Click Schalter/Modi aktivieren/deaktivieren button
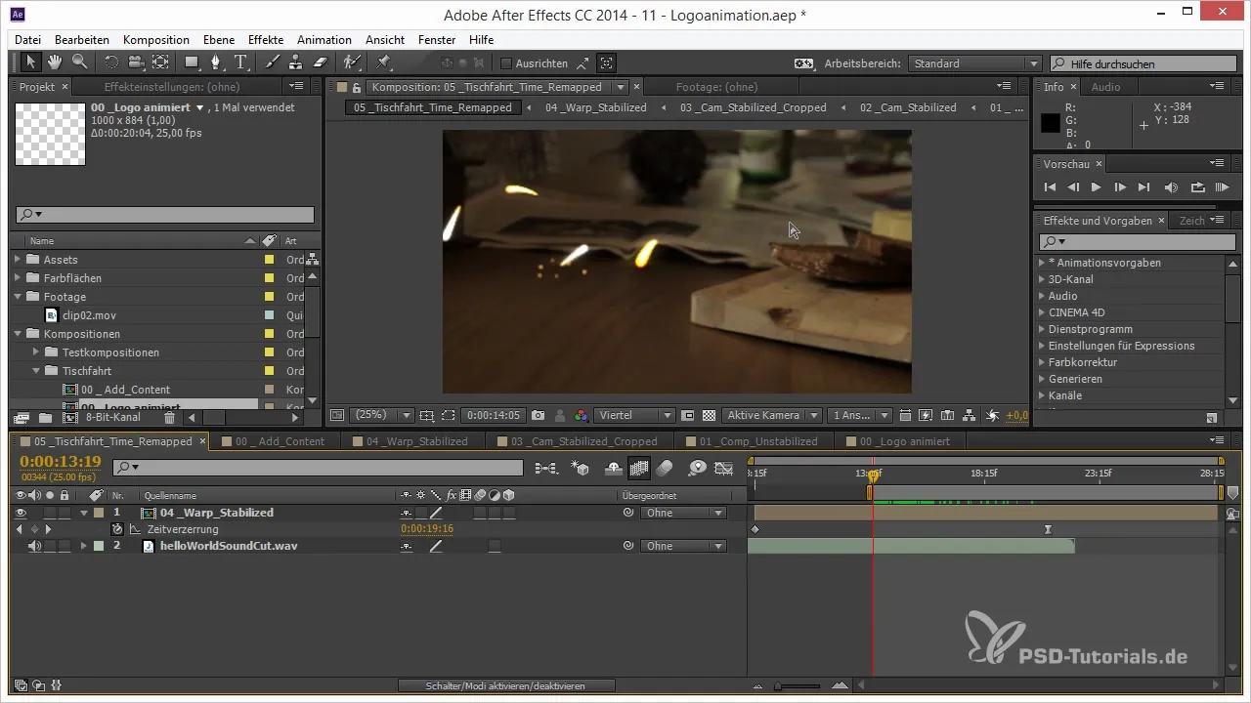The image size is (1251, 703). (506, 686)
